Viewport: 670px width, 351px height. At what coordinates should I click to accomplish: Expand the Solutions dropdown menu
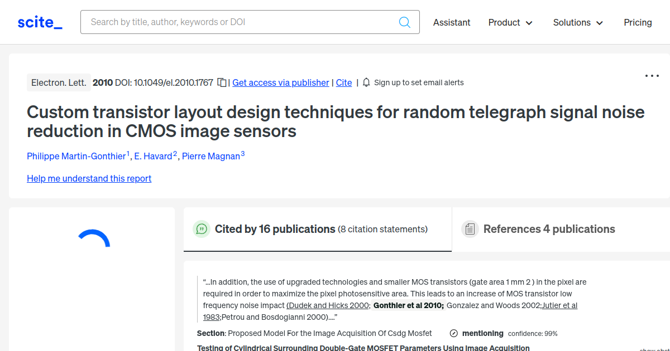pos(578,22)
